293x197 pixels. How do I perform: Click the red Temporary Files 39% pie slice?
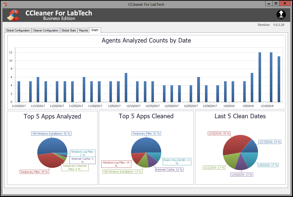click(49, 160)
